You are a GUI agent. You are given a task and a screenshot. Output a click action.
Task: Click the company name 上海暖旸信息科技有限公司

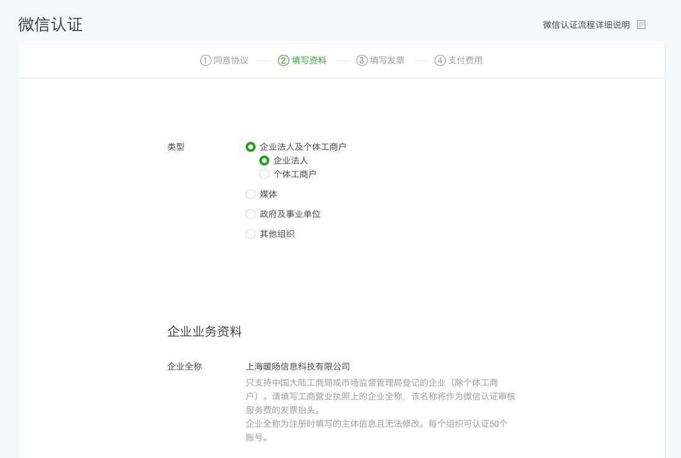[x=299, y=367]
